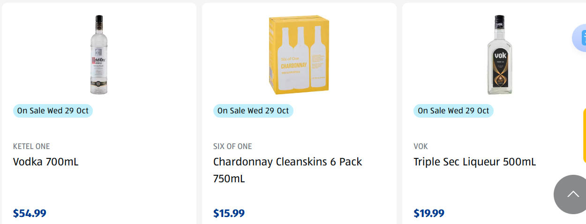
Task: Click the KETEL ONE brand label
Action: 31,146
